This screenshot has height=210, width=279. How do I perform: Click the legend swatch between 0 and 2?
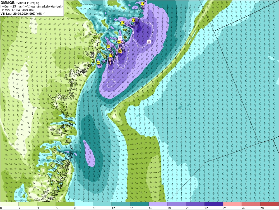click(x=9, y=204)
